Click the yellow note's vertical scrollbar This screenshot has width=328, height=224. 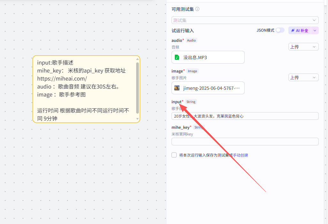coord(138,88)
